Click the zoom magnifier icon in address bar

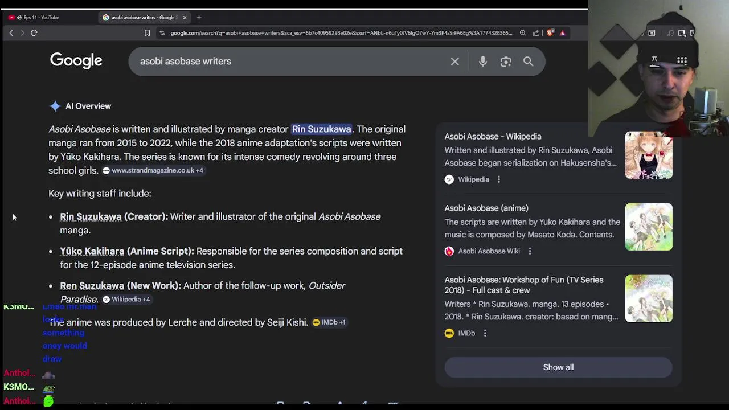pyautogui.click(x=523, y=33)
